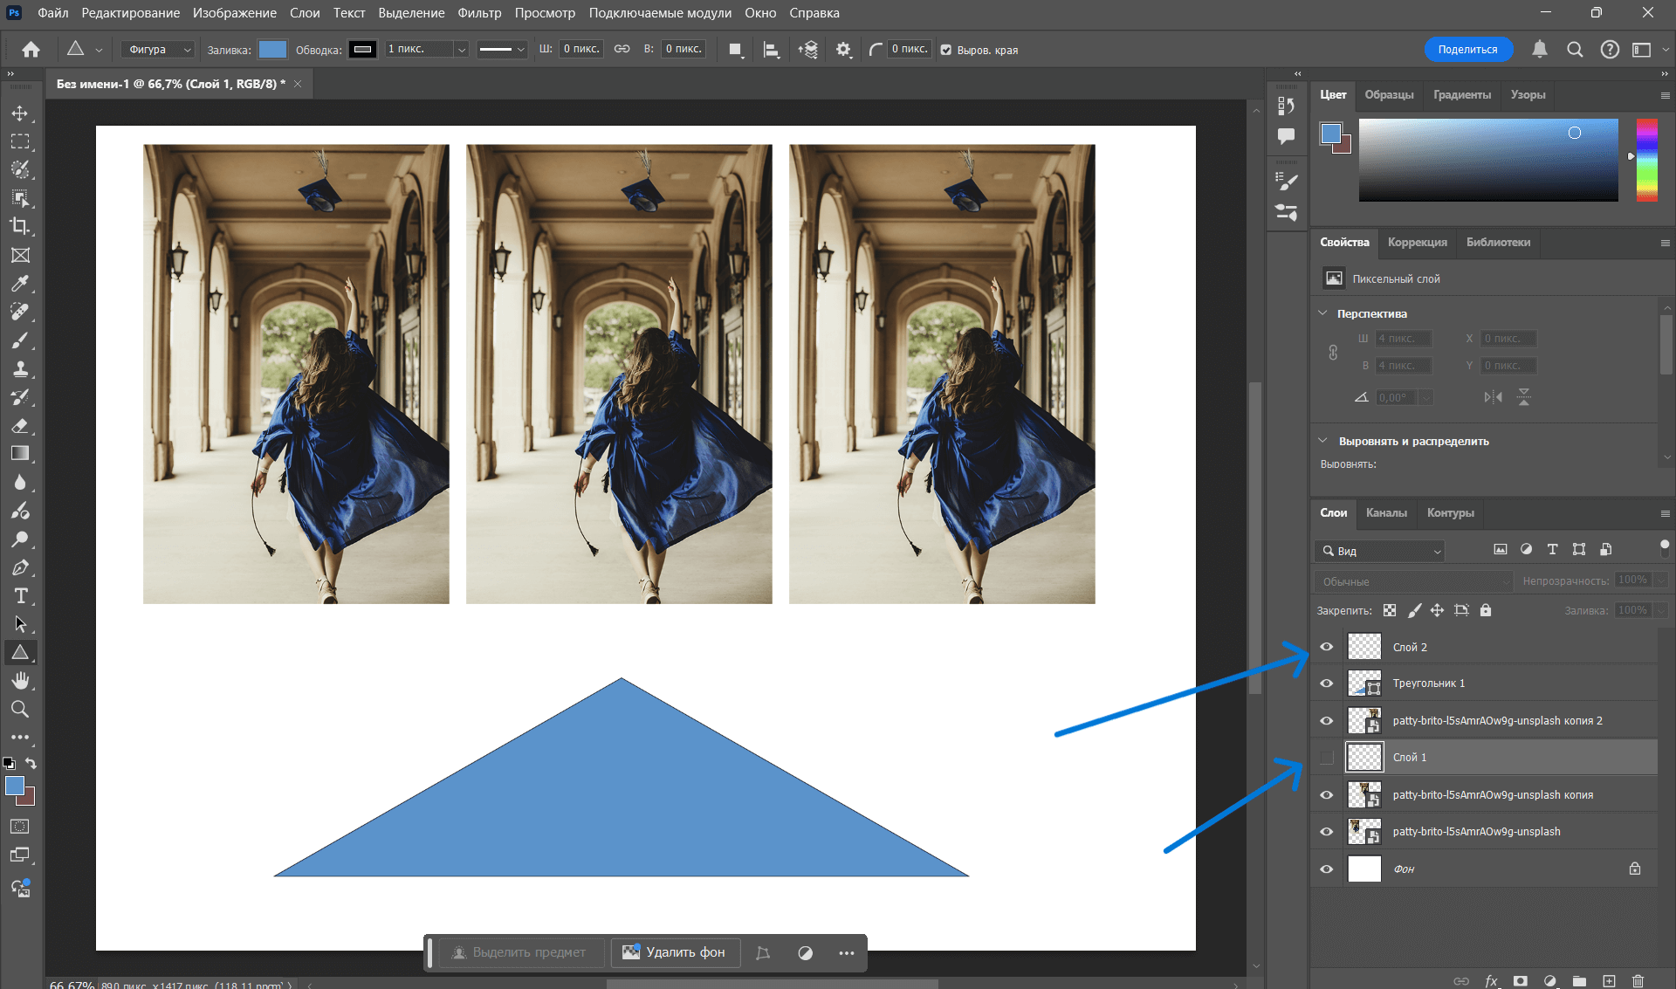Image resolution: width=1676 pixels, height=989 pixels.
Task: Select the Horizontal Type tool
Action: 20,595
